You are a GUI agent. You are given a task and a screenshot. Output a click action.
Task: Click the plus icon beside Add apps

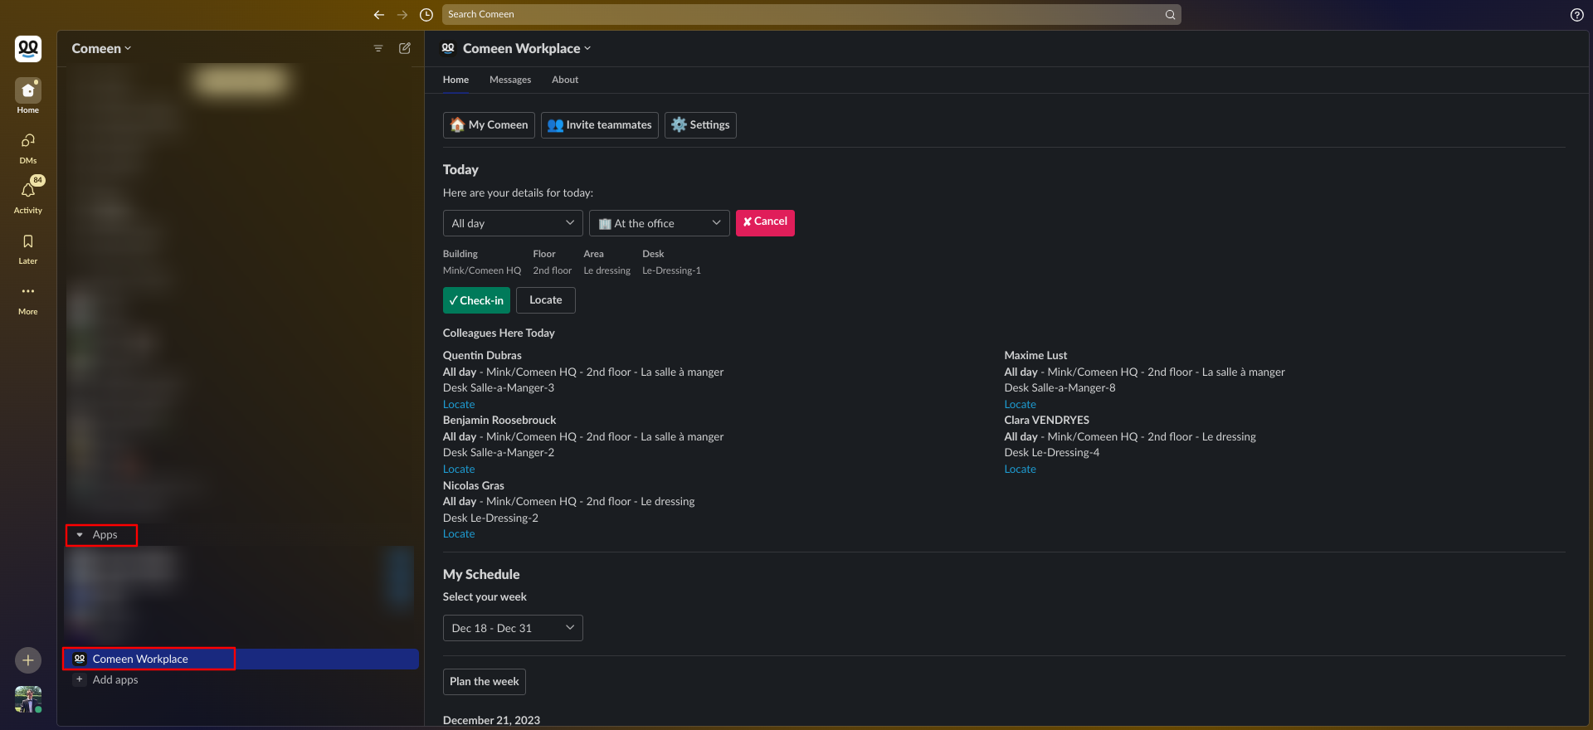(80, 679)
